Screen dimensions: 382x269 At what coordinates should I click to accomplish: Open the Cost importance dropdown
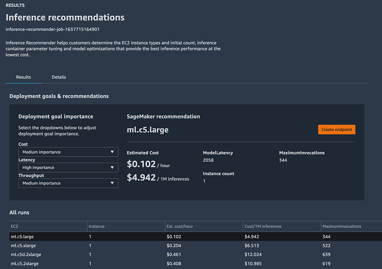(68, 152)
